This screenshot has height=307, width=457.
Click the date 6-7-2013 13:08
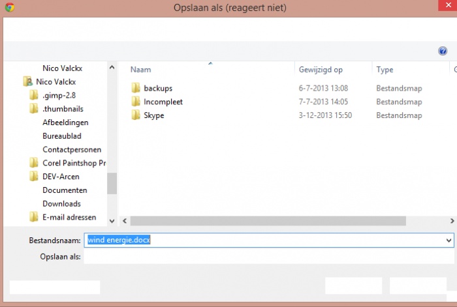coord(323,88)
